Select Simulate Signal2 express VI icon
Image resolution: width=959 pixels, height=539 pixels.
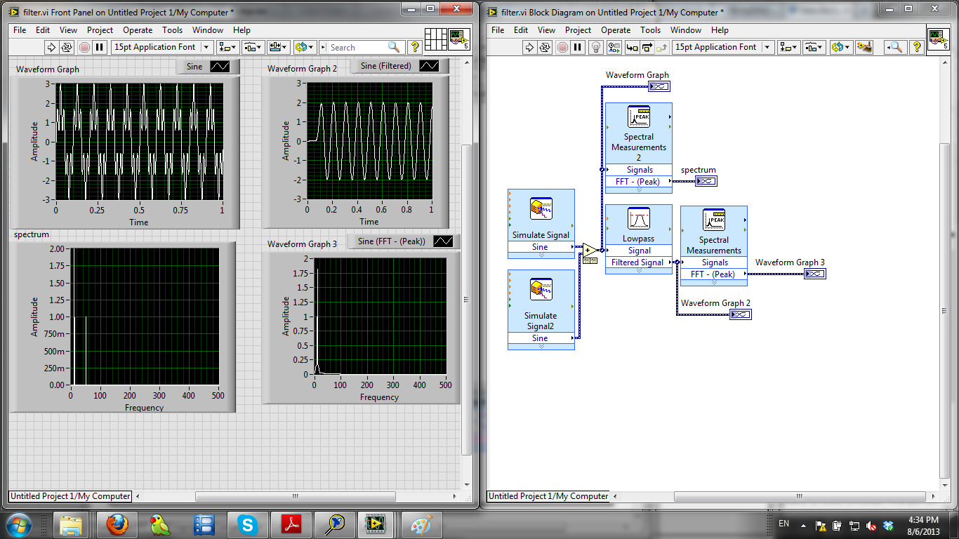pos(541,290)
